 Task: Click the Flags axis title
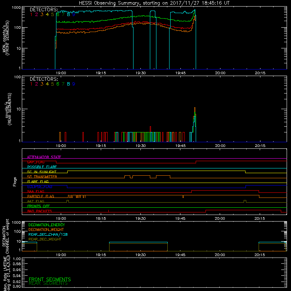click(x=15, y=182)
